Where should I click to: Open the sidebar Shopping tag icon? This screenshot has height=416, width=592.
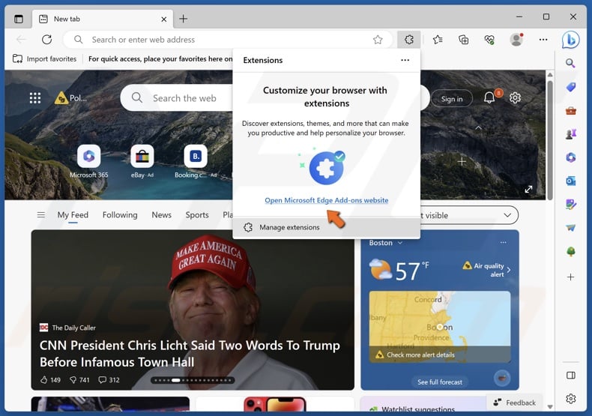pos(570,87)
